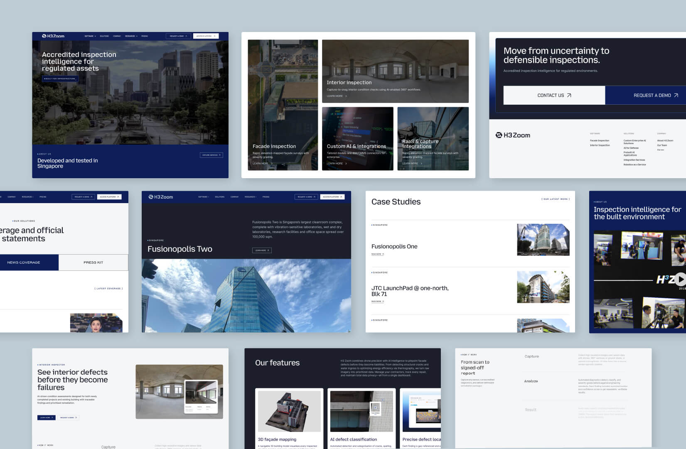This screenshot has height=449, width=686.
Task: Click Request a Demo under See interior defects
Action: tap(68, 417)
